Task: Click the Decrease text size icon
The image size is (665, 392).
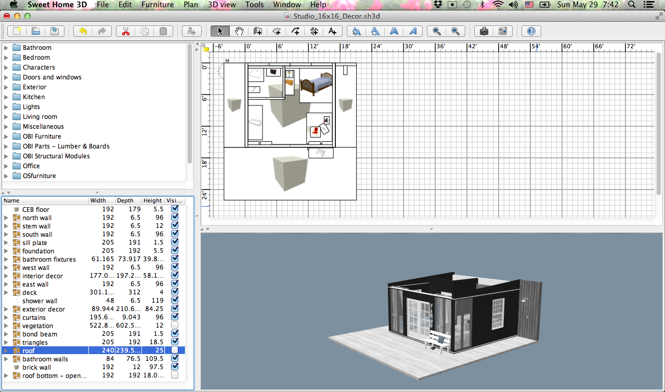Action: [375, 31]
